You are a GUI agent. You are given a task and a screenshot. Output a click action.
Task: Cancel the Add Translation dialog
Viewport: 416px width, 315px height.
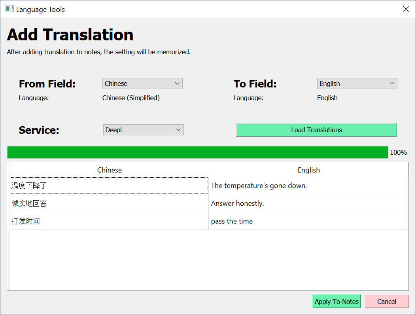(386, 302)
